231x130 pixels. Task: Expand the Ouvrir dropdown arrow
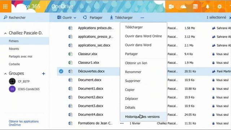click(x=75, y=18)
